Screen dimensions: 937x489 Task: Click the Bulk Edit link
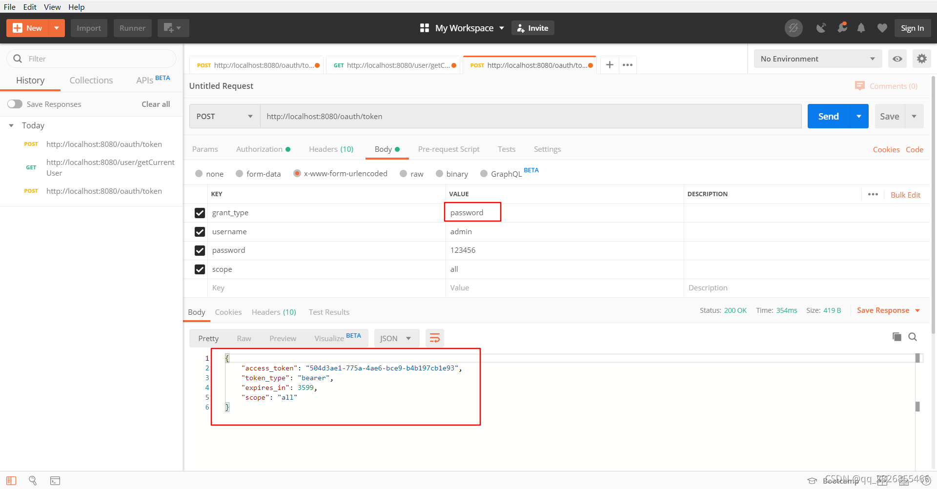click(905, 195)
